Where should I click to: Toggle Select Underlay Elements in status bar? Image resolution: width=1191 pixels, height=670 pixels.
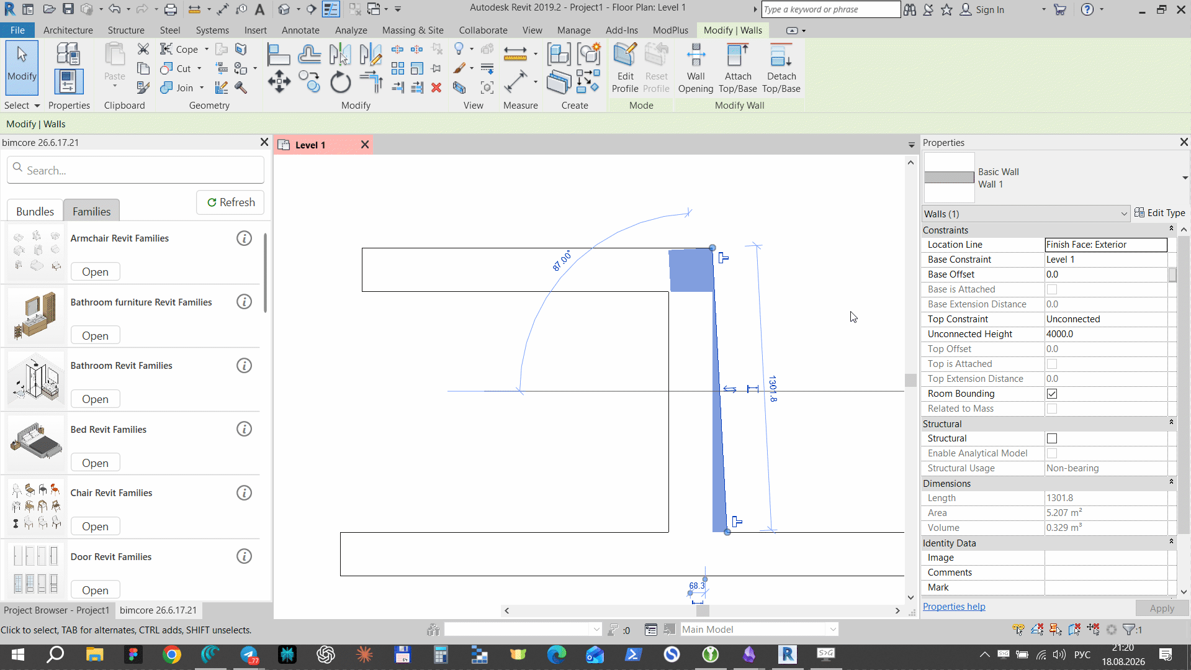point(1037,630)
